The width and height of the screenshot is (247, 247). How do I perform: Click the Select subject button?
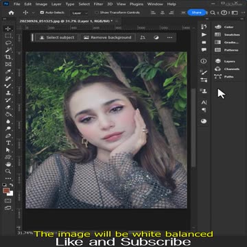pyautogui.click(x=57, y=38)
